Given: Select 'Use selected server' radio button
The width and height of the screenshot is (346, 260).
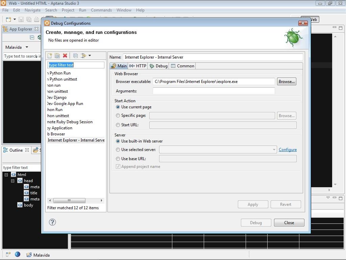Looking at the screenshot, I should (x=118, y=150).
